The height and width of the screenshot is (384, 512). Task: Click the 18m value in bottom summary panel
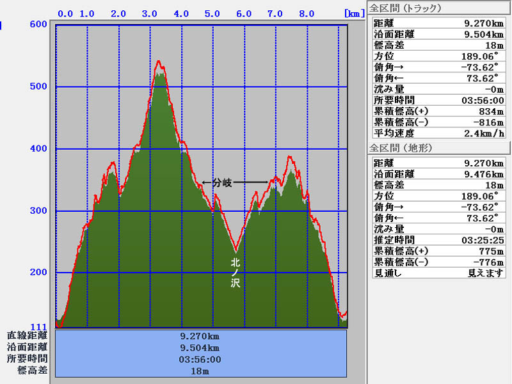[x=200, y=371]
